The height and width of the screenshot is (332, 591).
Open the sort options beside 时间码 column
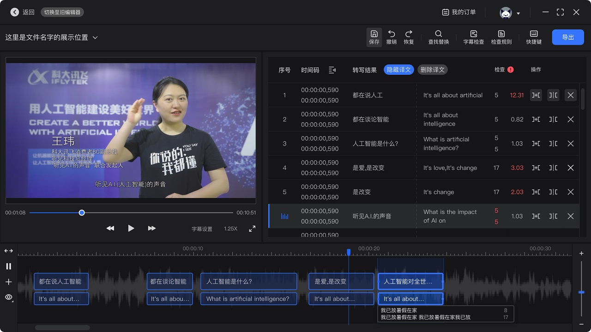pyautogui.click(x=332, y=70)
